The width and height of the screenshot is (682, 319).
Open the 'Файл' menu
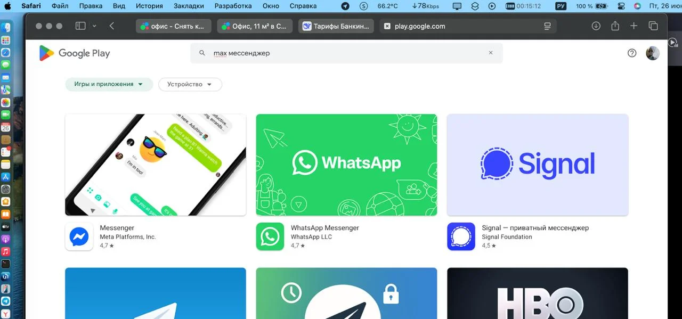60,6
